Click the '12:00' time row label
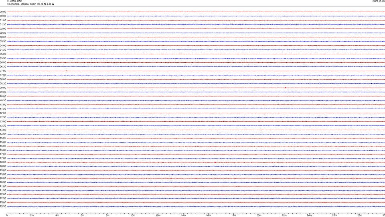 click(x=3, y=113)
